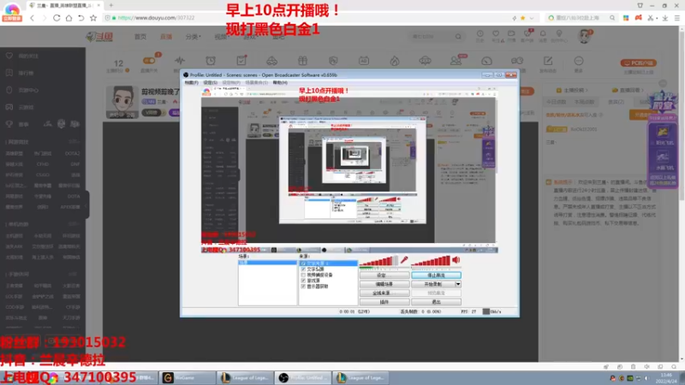685x385 pixels.
Task: Click the circled ellipsis more-tools icon
Action: [x=579, y=61]
